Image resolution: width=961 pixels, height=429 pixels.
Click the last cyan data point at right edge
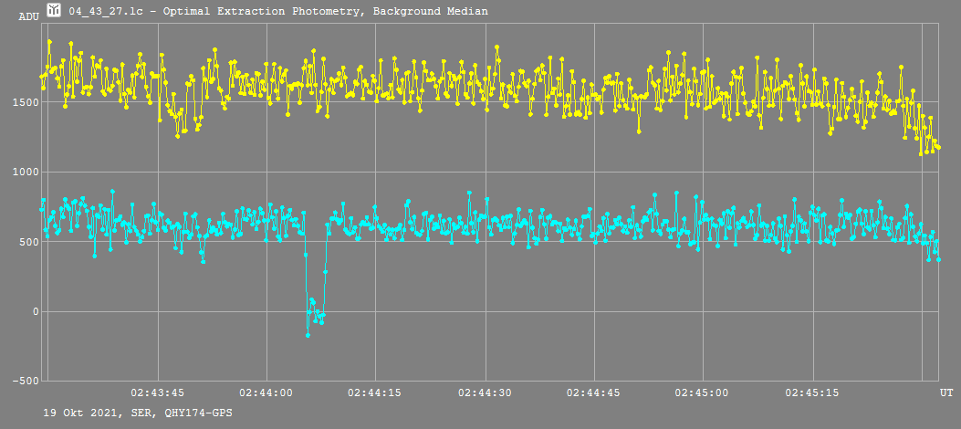[938, 260]
